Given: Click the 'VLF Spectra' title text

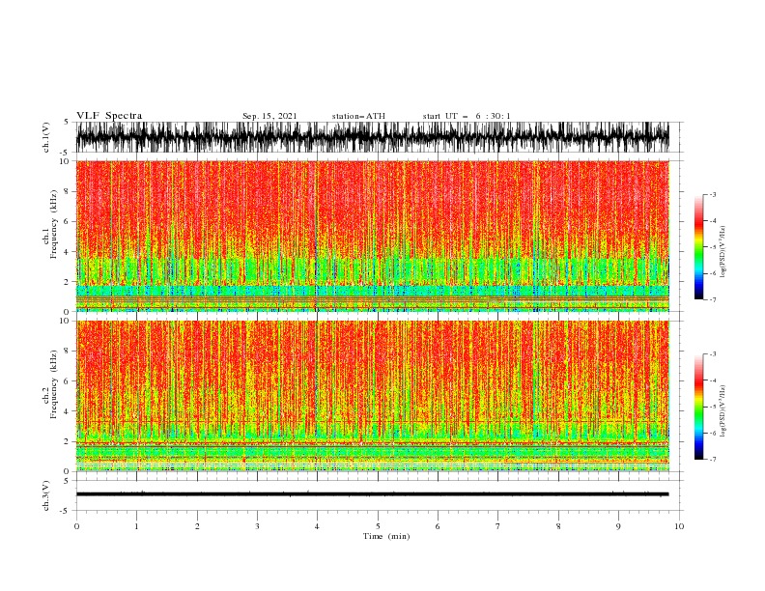Looking at the screenshot, I should point(109,116).
